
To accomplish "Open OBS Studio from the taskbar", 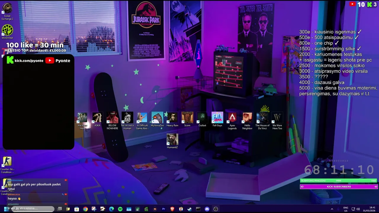I will coord(216,209).
